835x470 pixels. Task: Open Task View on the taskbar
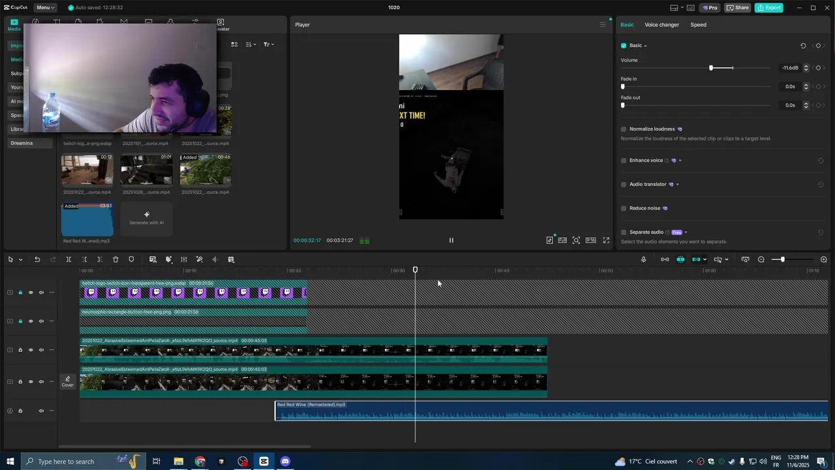(x=157, y=462)
